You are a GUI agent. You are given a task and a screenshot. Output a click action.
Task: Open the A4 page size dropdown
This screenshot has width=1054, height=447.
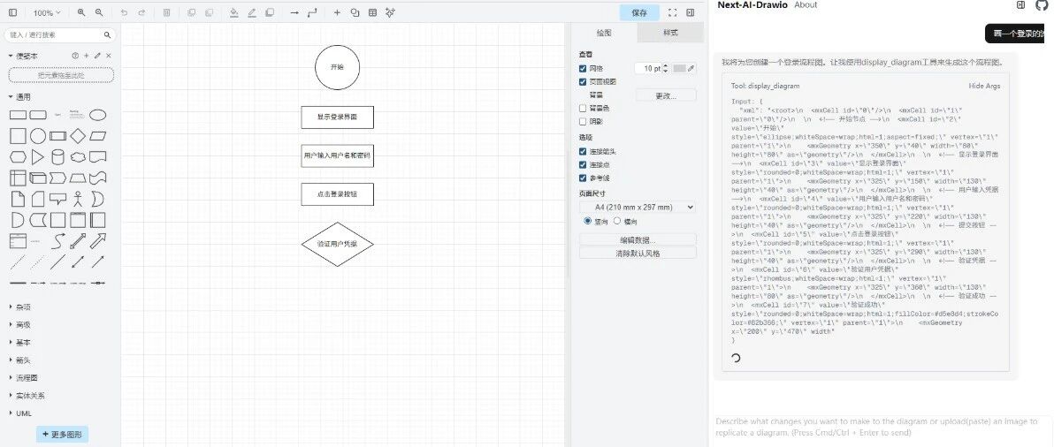[638, 208]
